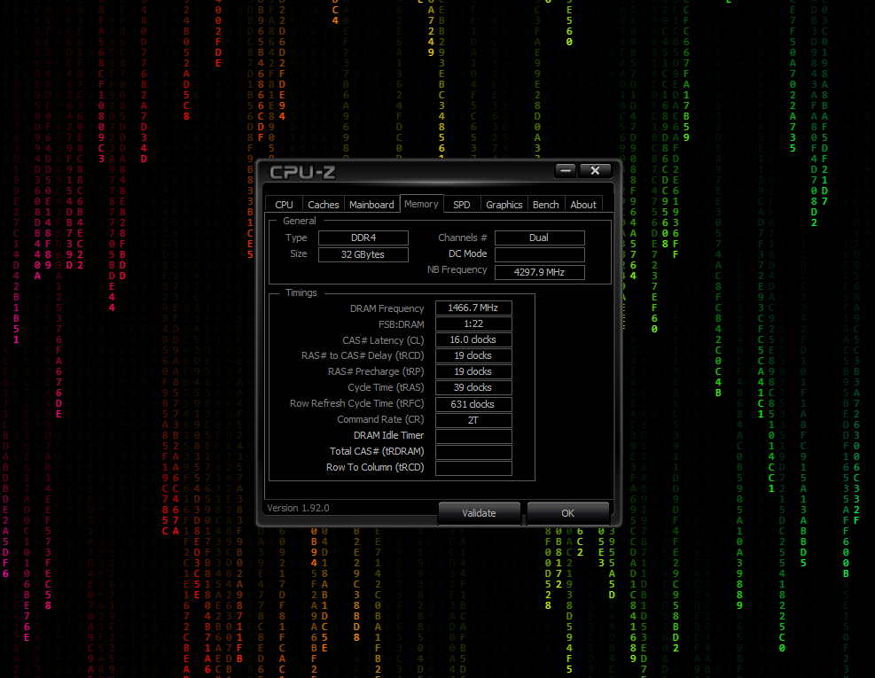Click the FSB:DRAM ratio 1:22
Screen dimensions: 875x678
point(473,323)
